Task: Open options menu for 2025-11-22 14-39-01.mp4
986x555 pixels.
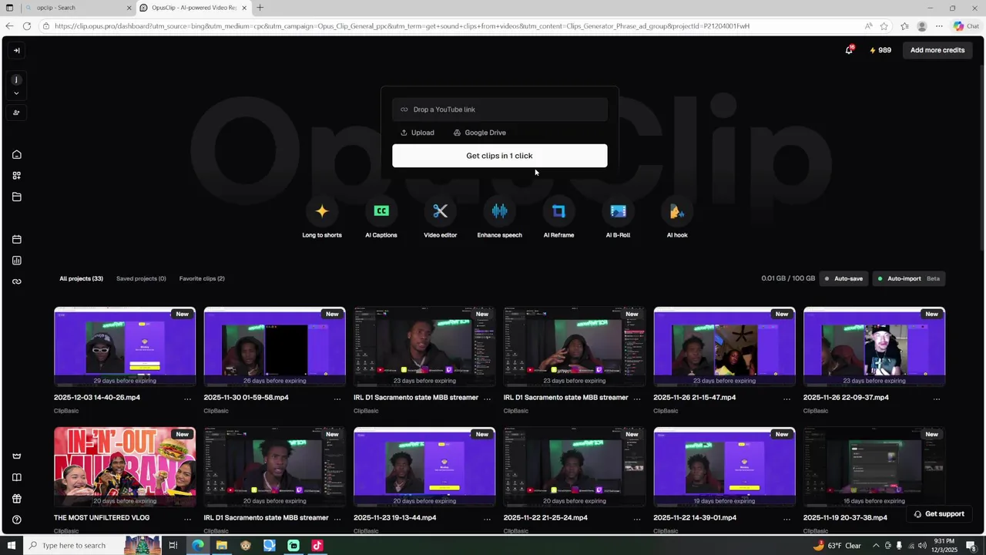Action: click(786, 519)
